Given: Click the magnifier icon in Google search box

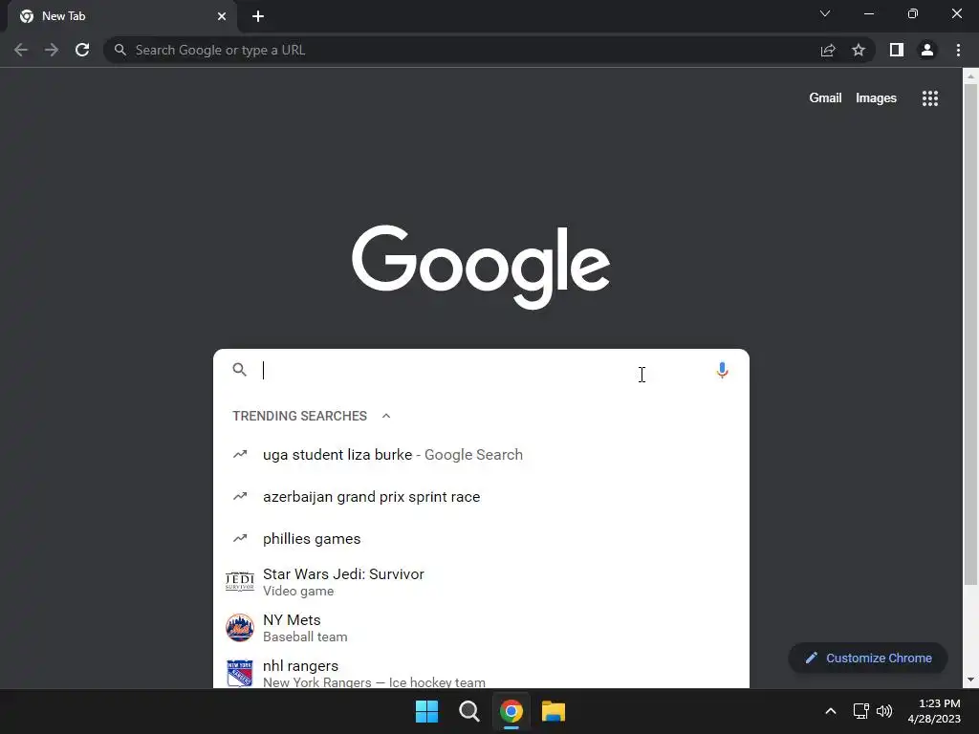Looking at the screenshot, I should pos(240,370).
